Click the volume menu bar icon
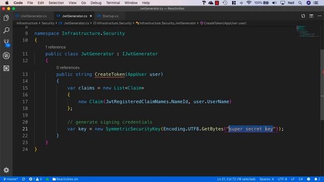The height and width of the screenshot is (182, 324). 274,3
